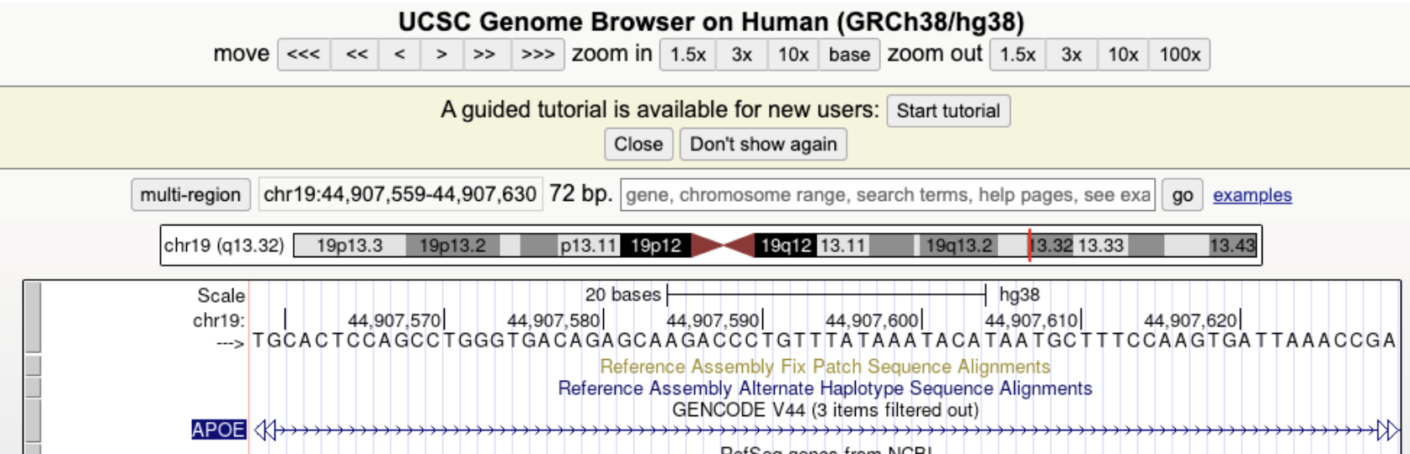Nudge view right with > button
This screenshot has height=454, width=1410.
(441, 55)
